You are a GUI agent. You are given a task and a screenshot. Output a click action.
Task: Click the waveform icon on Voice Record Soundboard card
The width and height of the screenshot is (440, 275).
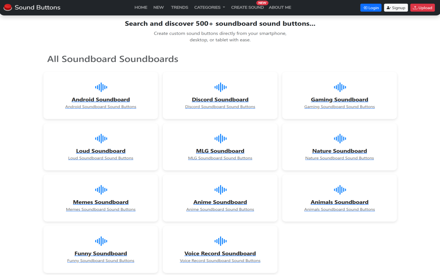220,241
